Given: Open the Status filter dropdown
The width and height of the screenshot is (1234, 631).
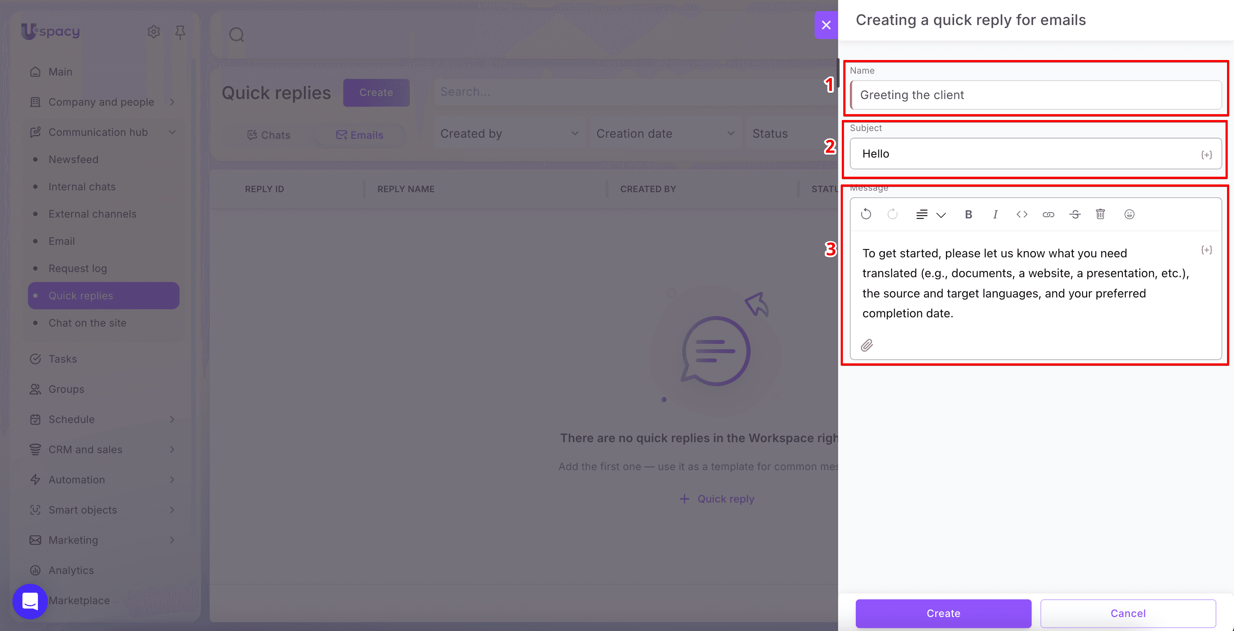Looking at the screenshot, I should pos(792,133).
